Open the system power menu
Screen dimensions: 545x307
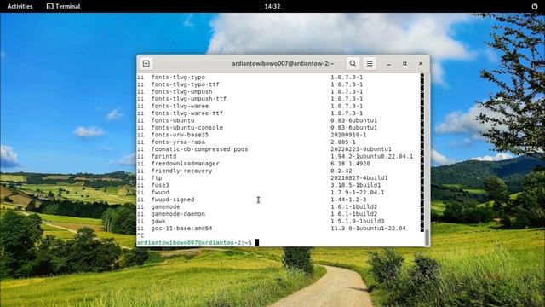534,6
